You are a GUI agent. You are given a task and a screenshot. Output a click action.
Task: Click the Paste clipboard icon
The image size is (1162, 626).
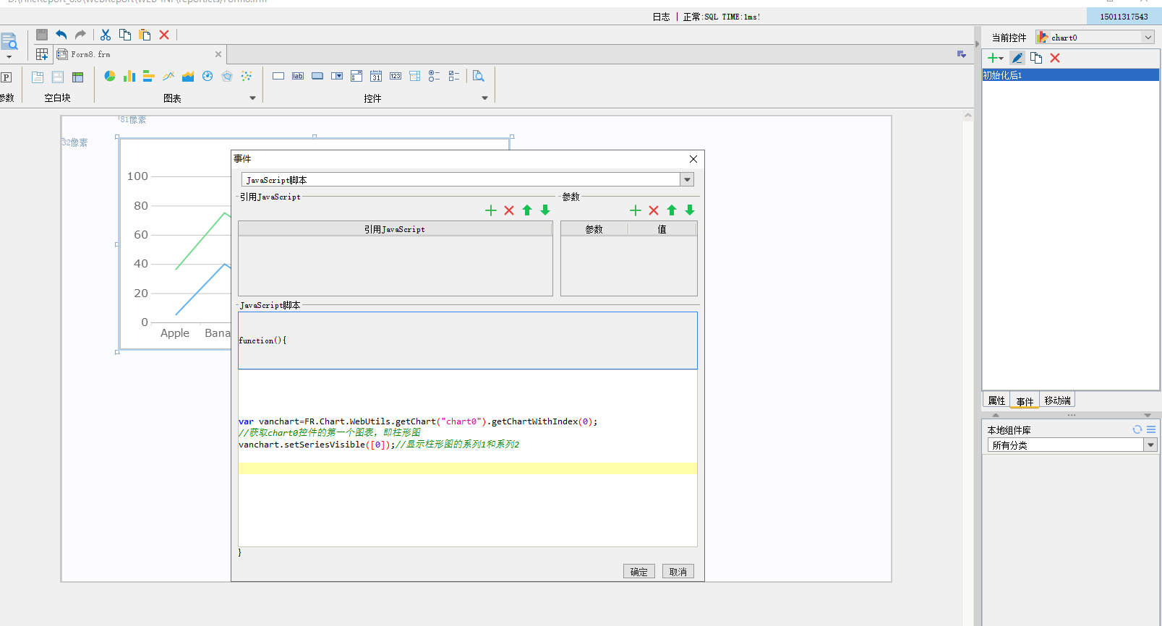coord(145,35)
